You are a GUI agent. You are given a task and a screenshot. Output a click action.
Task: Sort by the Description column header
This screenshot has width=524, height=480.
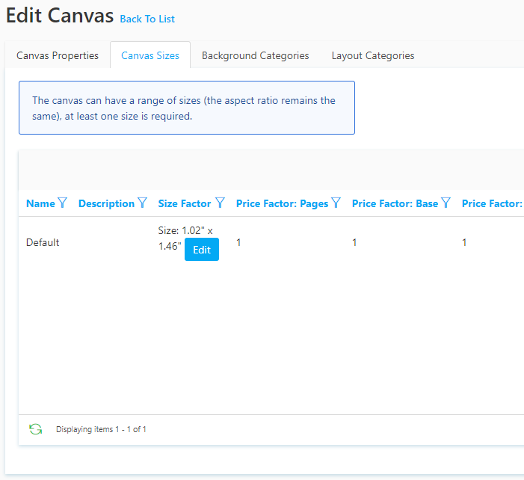(x=106, y=203)
